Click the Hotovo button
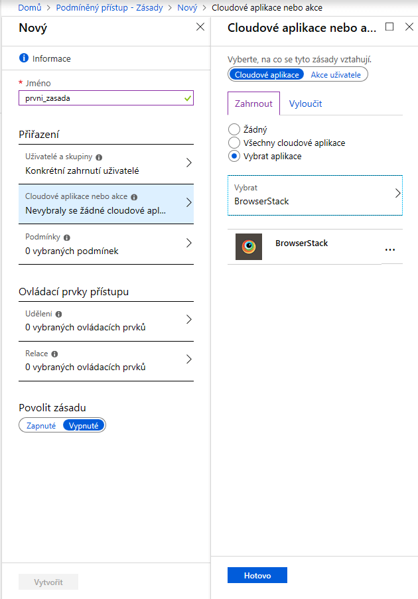Image resolution: width=418 pixels, height=599 pixels. click(x=257, y=576)
